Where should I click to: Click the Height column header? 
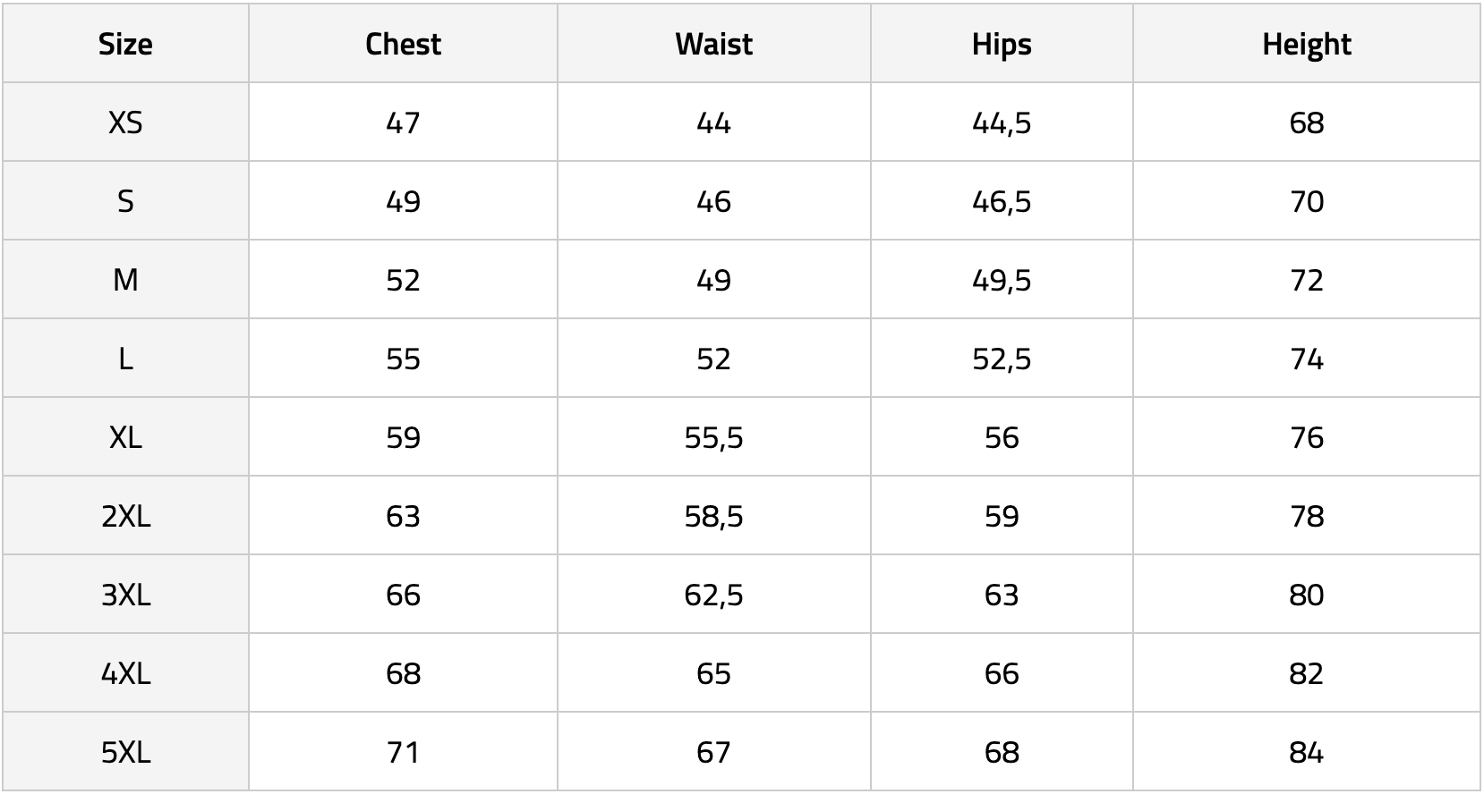point(1307,45)
